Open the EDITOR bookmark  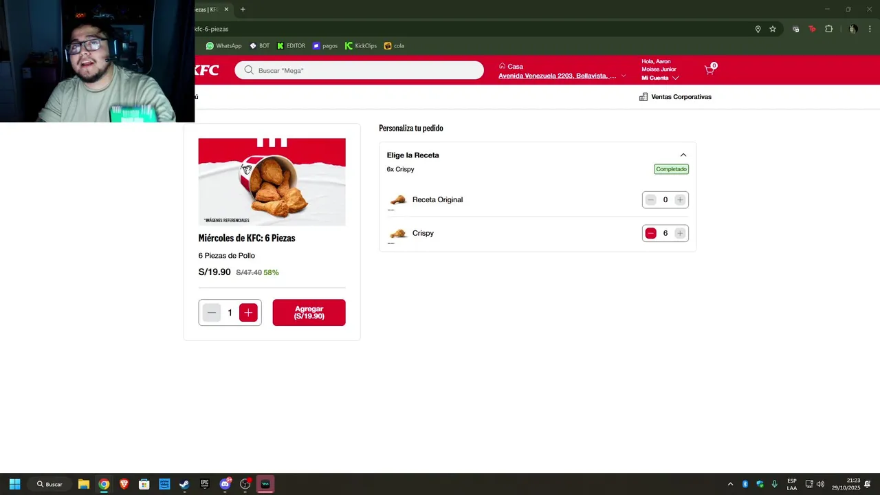click(x=291, y=46)
